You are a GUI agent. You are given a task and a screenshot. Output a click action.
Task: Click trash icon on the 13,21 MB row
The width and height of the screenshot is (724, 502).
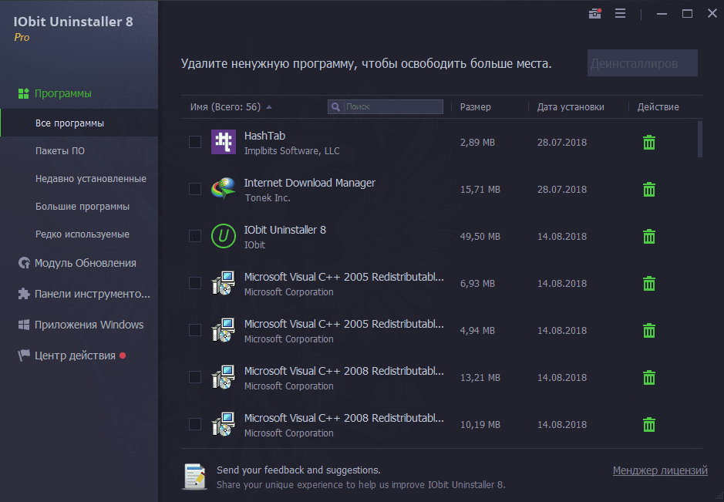[x=648, y=378]
